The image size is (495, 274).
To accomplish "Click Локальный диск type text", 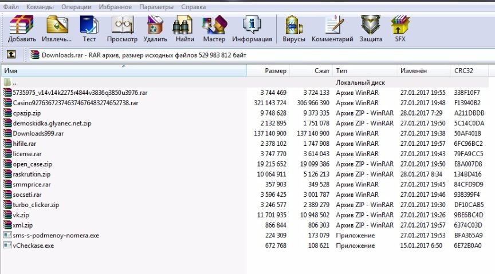I will 360,82.
